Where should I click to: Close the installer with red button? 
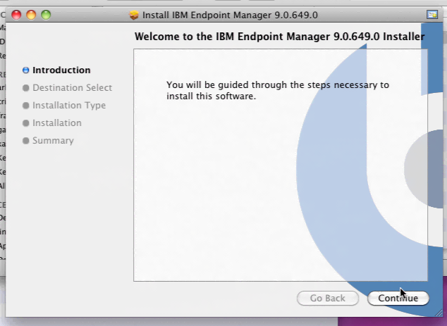click(16, 15)
